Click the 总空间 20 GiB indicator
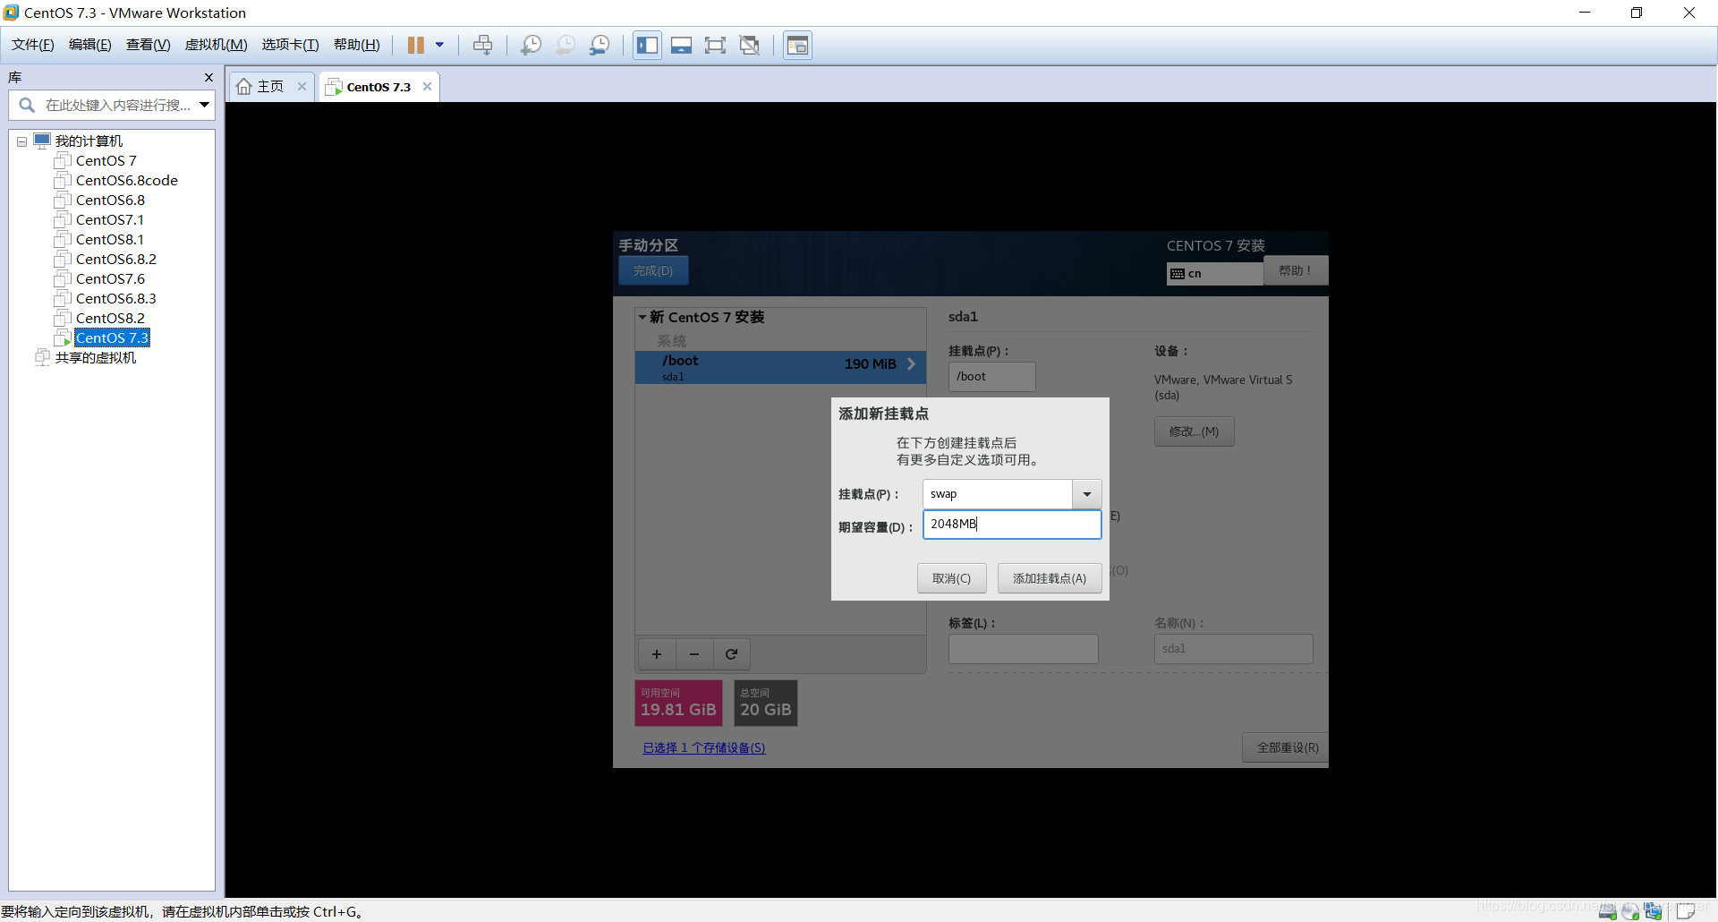The width and height of the screenshot is (1718, 922). pyautogui.click(x=765, y=704)
